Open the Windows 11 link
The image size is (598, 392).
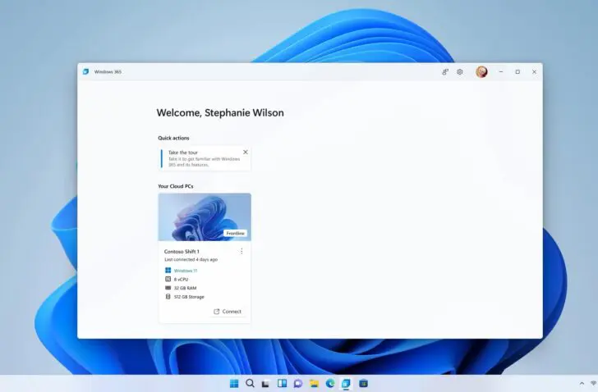[x=186, y=271]
